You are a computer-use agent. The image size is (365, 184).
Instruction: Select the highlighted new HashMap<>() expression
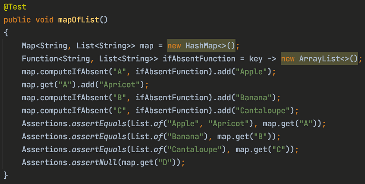tap(201, 46)
